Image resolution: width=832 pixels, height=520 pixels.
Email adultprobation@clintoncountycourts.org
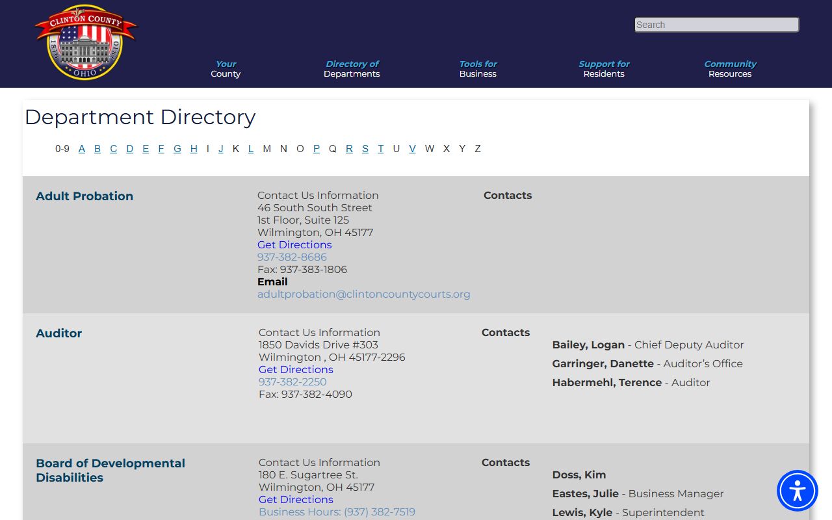click(363, 294)
